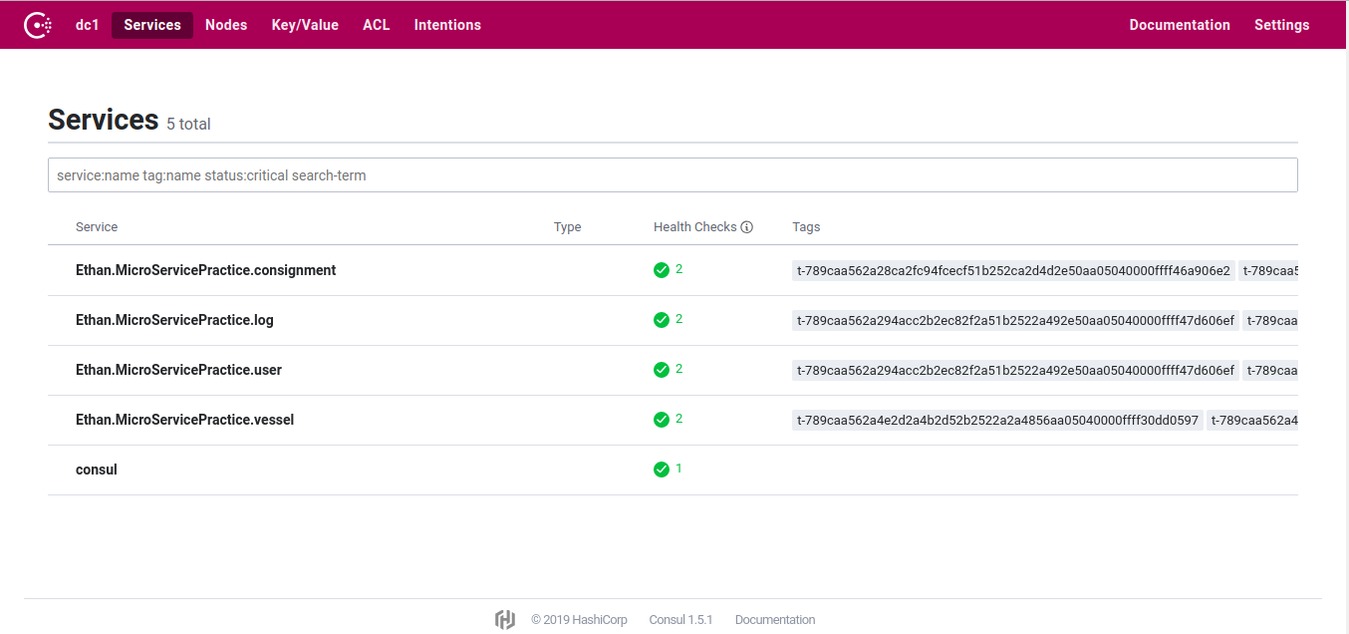The height and width of the screenshot is (634, 1349).
Task: Click the Type column header
Action: pyautogui.click(x=567, y=227)
